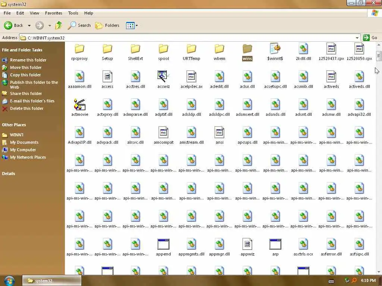Image resolution: width=382 pixels, height=286 pixels.
Task: Select the wbem folder icon
Action: [219, 49]
